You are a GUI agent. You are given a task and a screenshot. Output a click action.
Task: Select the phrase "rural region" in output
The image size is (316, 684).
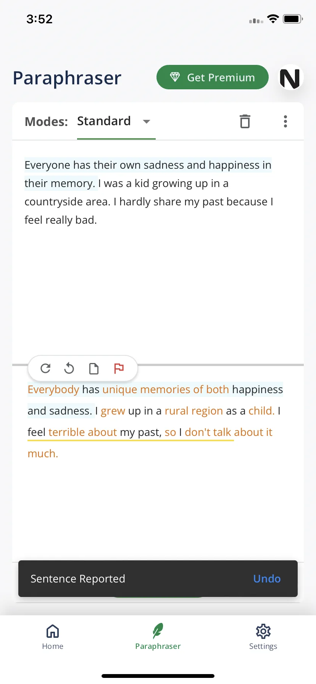[193, 411]
